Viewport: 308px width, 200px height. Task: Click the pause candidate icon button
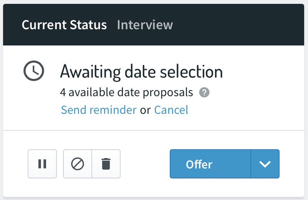pos(42,164)
